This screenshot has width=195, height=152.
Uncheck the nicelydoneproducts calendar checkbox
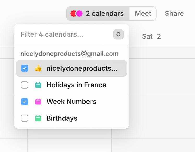[25, 69]
